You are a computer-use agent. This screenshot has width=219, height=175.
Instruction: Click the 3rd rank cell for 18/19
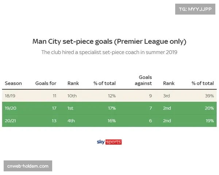tap(167, 96)
